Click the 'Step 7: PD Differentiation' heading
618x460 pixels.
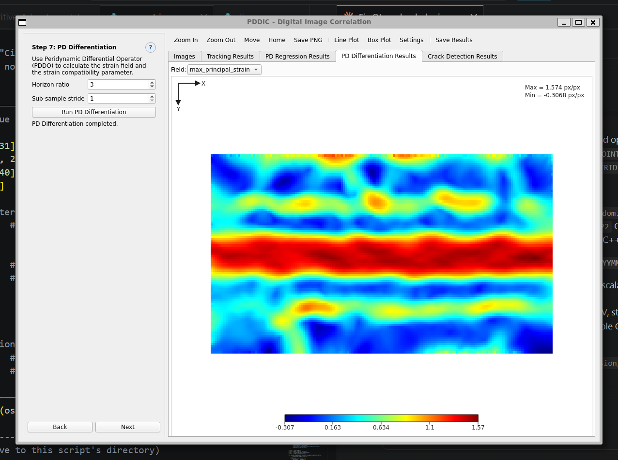tap(74, 47)
